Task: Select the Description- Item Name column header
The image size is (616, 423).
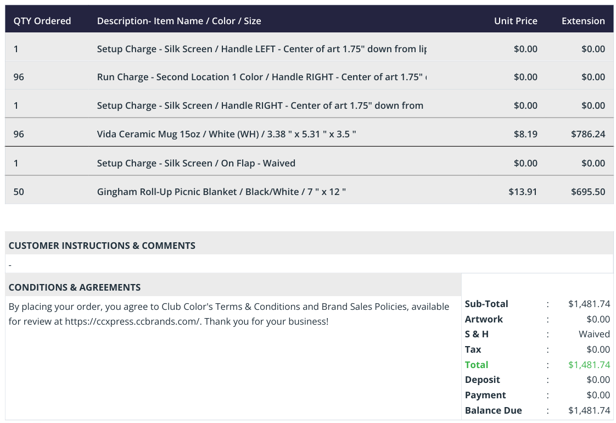Action: 179,21
